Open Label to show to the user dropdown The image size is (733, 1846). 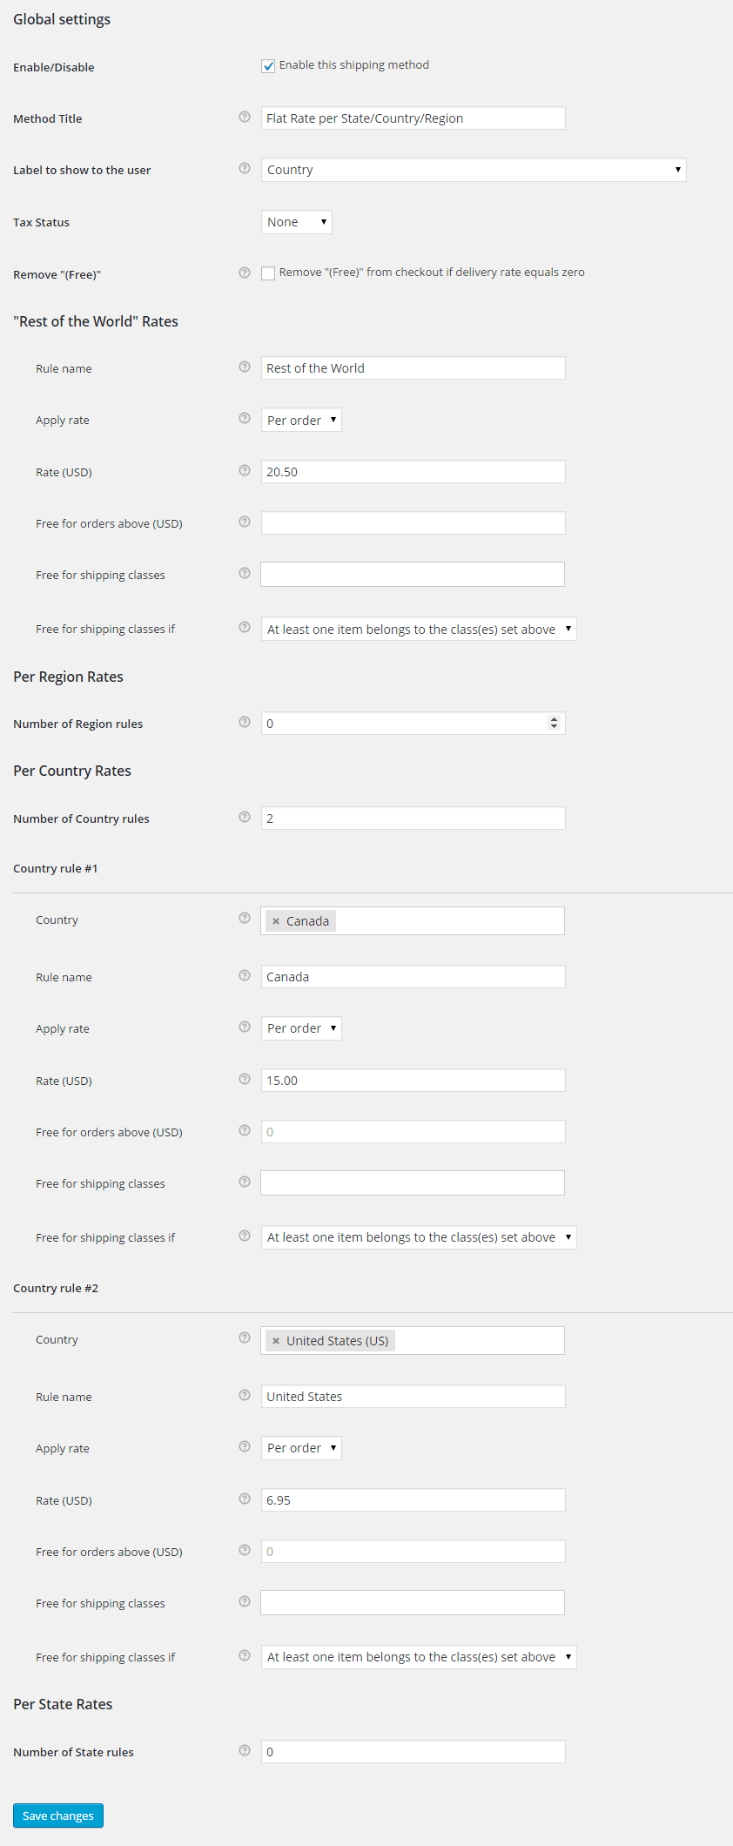(473, 170)
